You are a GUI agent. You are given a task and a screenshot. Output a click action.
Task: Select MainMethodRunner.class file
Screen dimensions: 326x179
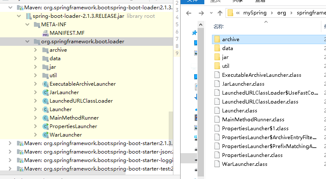269,120
